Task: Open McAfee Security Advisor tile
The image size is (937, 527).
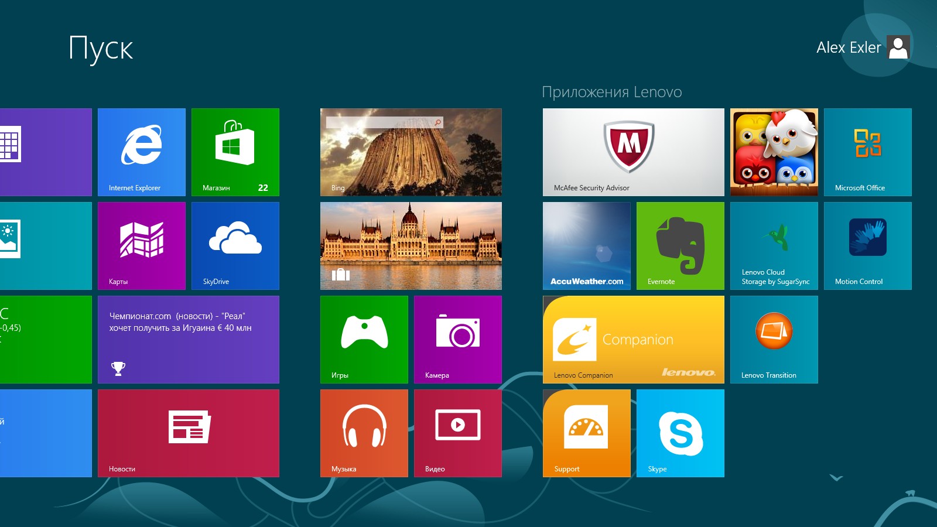Action: [x=634, y=152]
